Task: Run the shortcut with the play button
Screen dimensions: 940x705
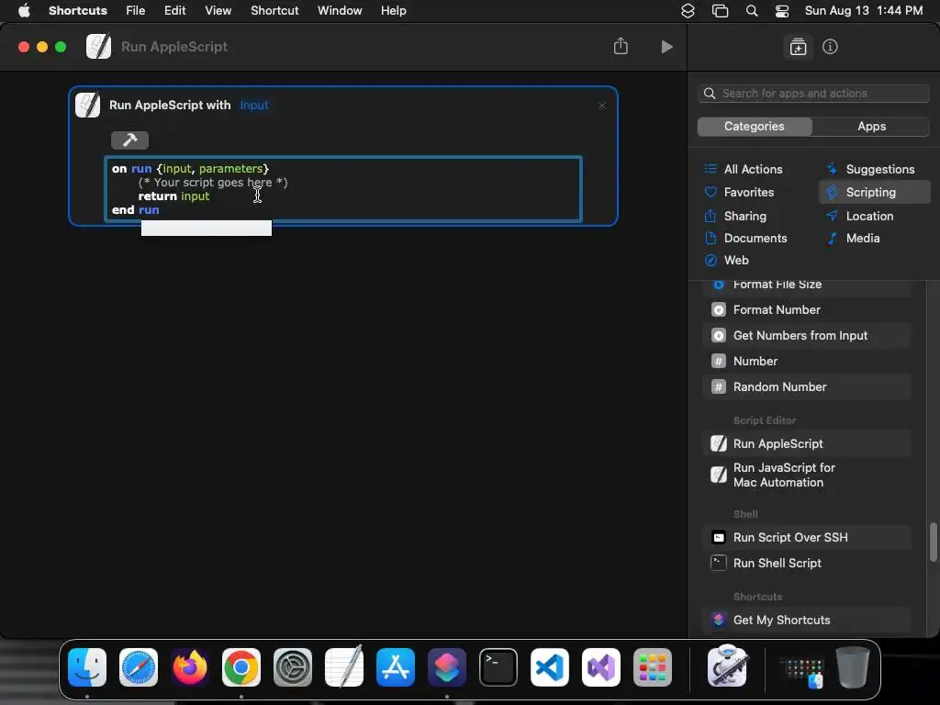Action: 666,47
